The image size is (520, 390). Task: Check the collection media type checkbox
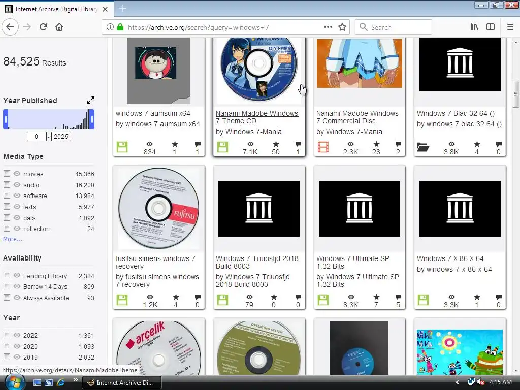point(7,229)
